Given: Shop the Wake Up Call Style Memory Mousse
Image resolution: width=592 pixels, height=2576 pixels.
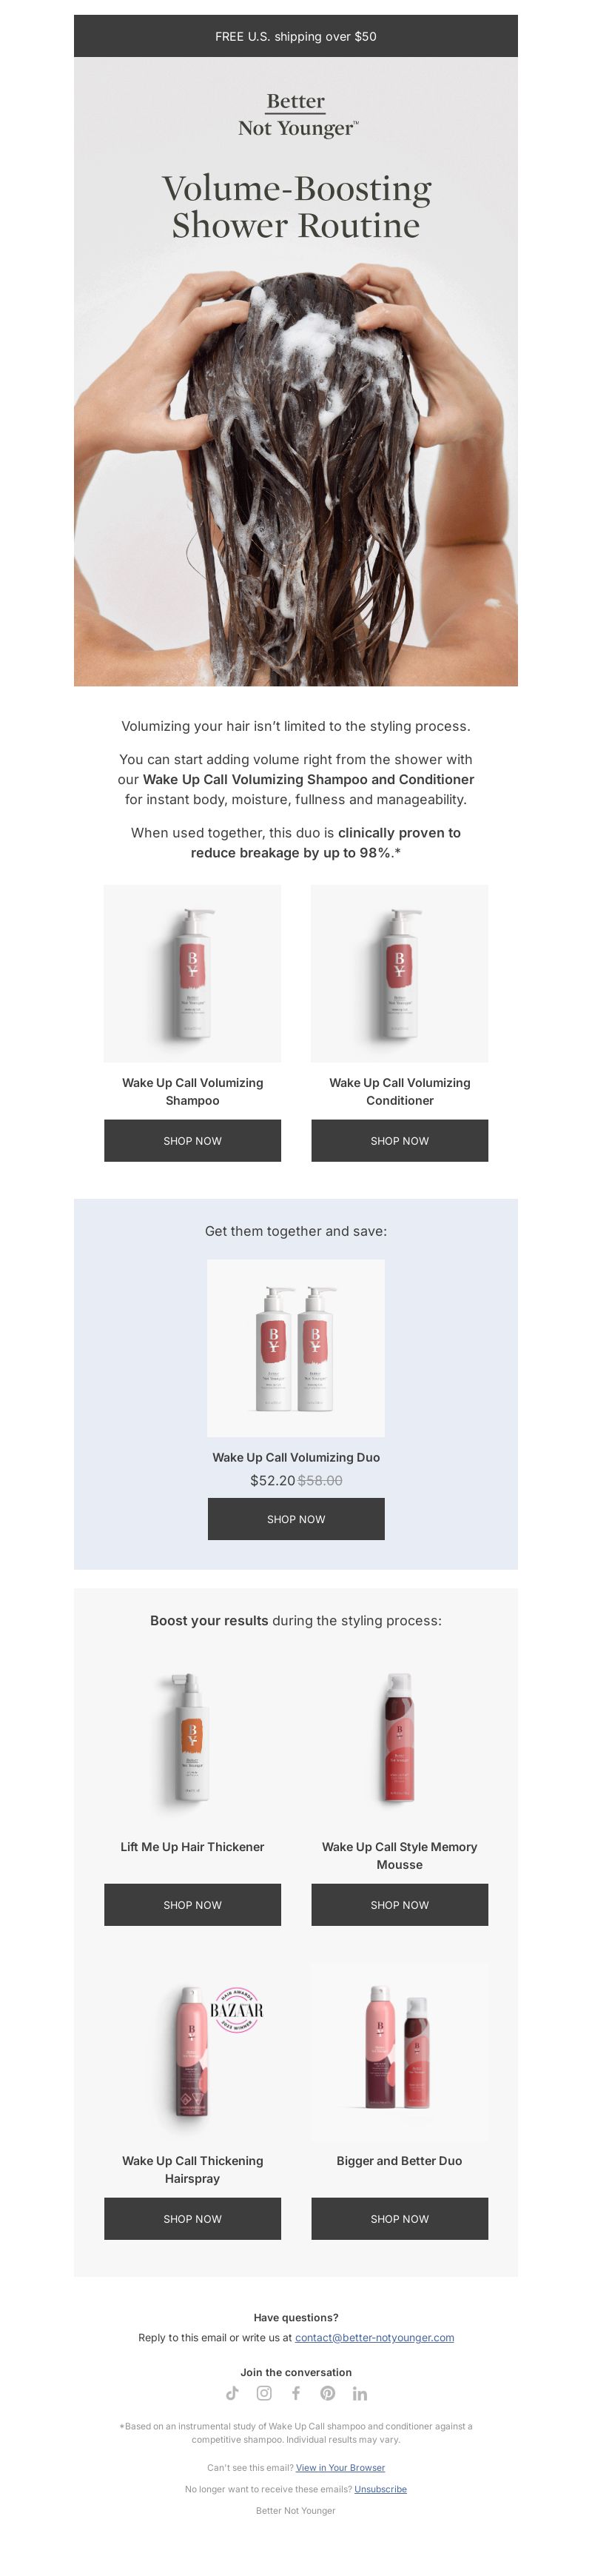Looking at the screenshot, I should point(399,1905).
